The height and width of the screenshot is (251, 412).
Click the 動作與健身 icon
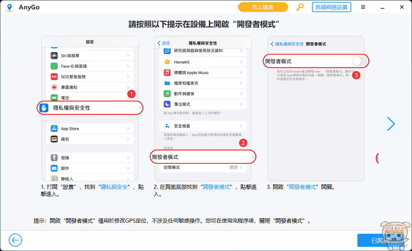[x=167, y=93]
